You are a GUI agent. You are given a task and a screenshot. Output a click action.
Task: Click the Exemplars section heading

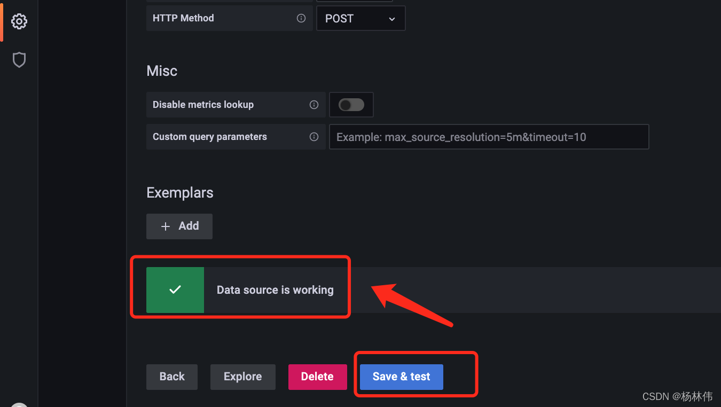pyautogui.click(x=180, y=193)
